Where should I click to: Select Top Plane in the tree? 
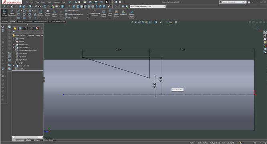(21, 57)
